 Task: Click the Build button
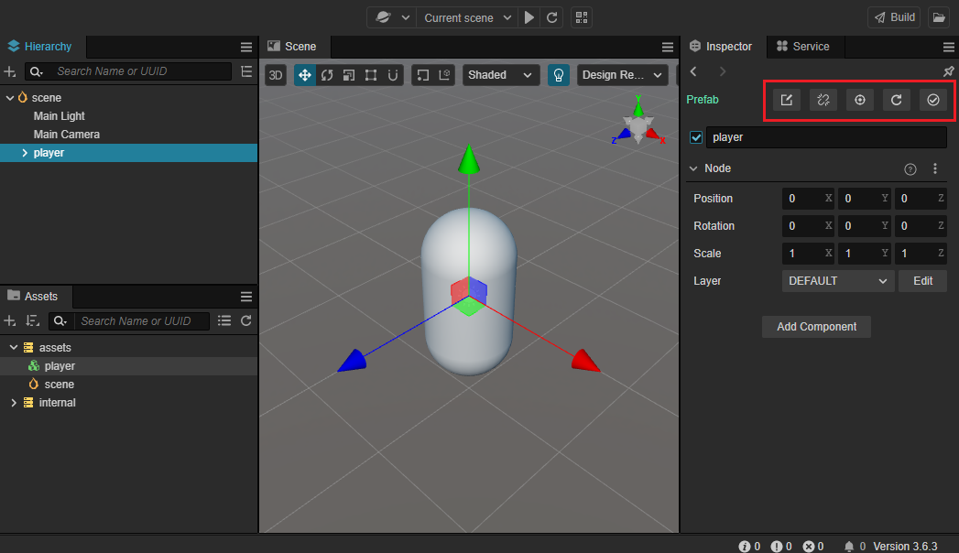pos(894,17)
